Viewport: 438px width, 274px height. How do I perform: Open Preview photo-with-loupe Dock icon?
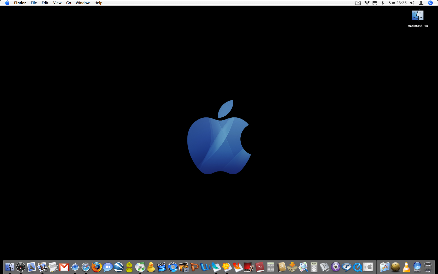[x=42, y=267]
